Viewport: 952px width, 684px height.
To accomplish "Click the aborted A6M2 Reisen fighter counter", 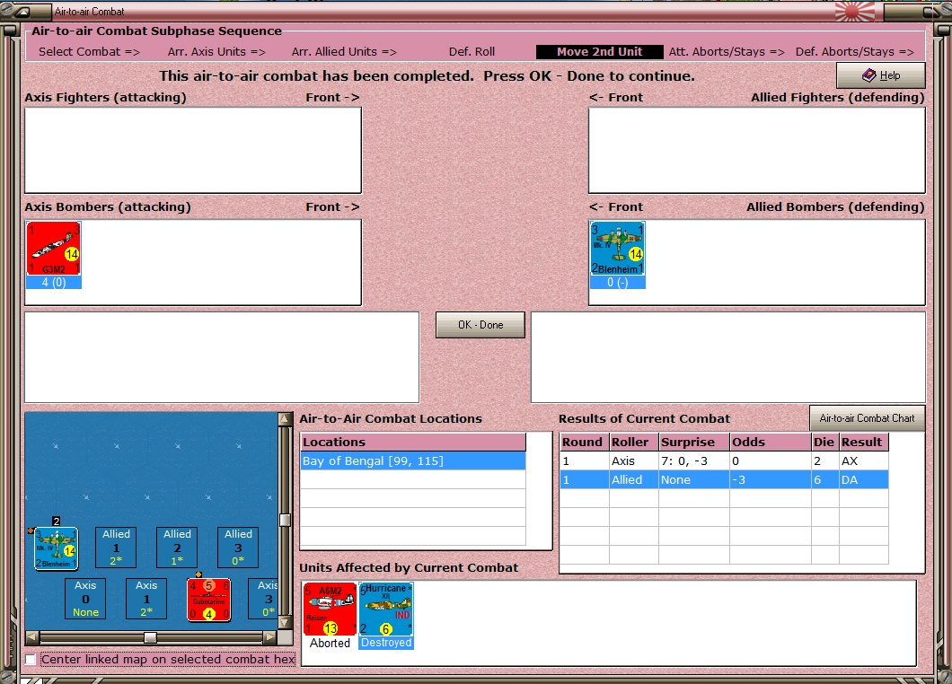I will [330, 609].
